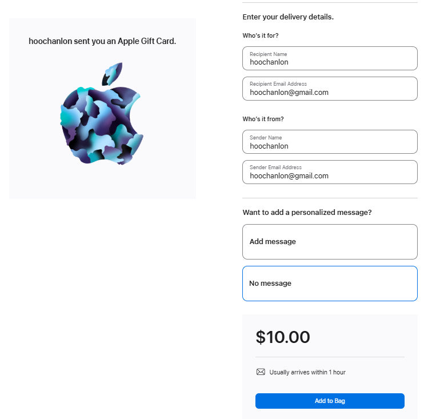Click the 'Who's it from?' label

point(263,119)
